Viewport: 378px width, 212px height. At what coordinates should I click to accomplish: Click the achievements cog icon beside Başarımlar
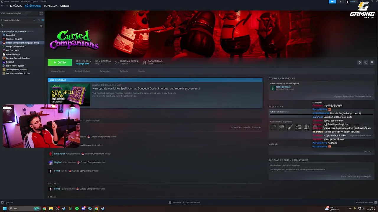144,62
